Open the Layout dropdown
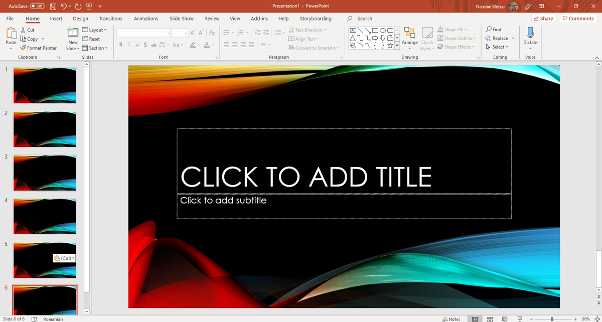 pyautogui.click(x=94, y=30)
